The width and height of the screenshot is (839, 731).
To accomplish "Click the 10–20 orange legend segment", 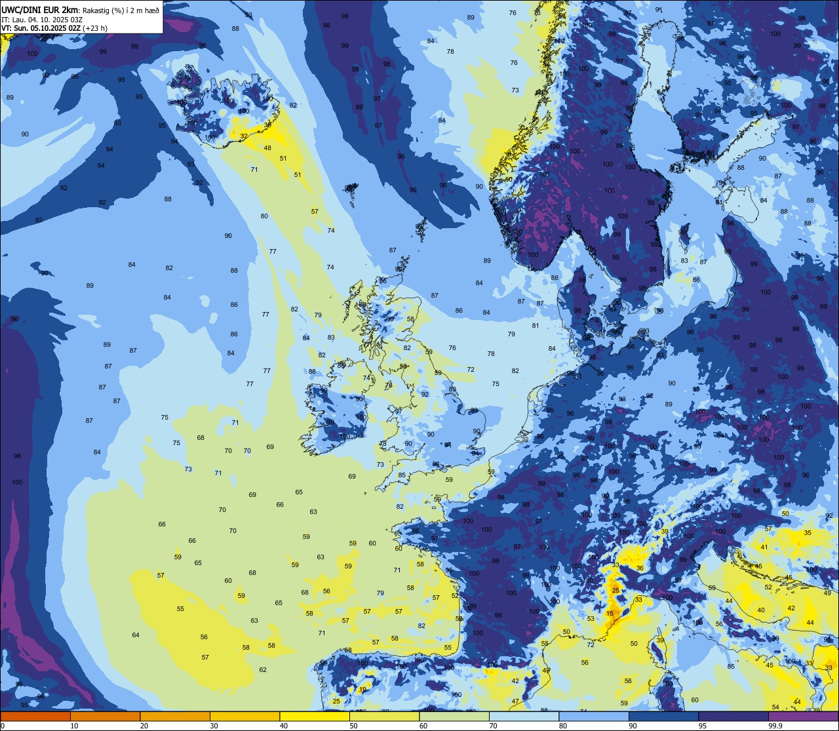I will point(106,716).
